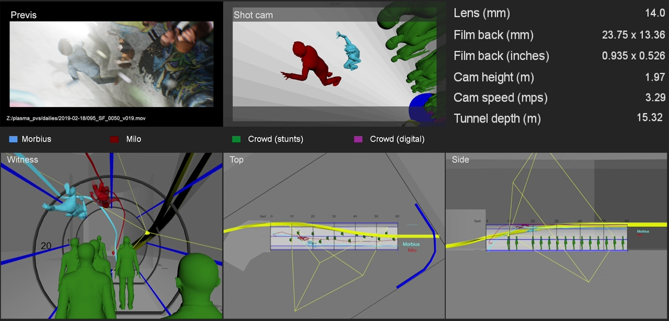Click the Top panel title
The image size is (669, 321).
pyautogui.click(x=236, y=159)
